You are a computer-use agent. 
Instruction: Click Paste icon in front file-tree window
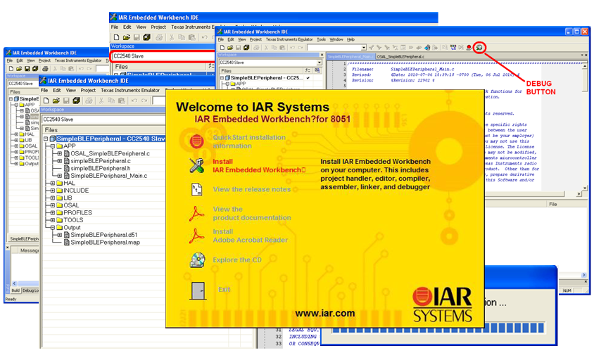[121, 101]
